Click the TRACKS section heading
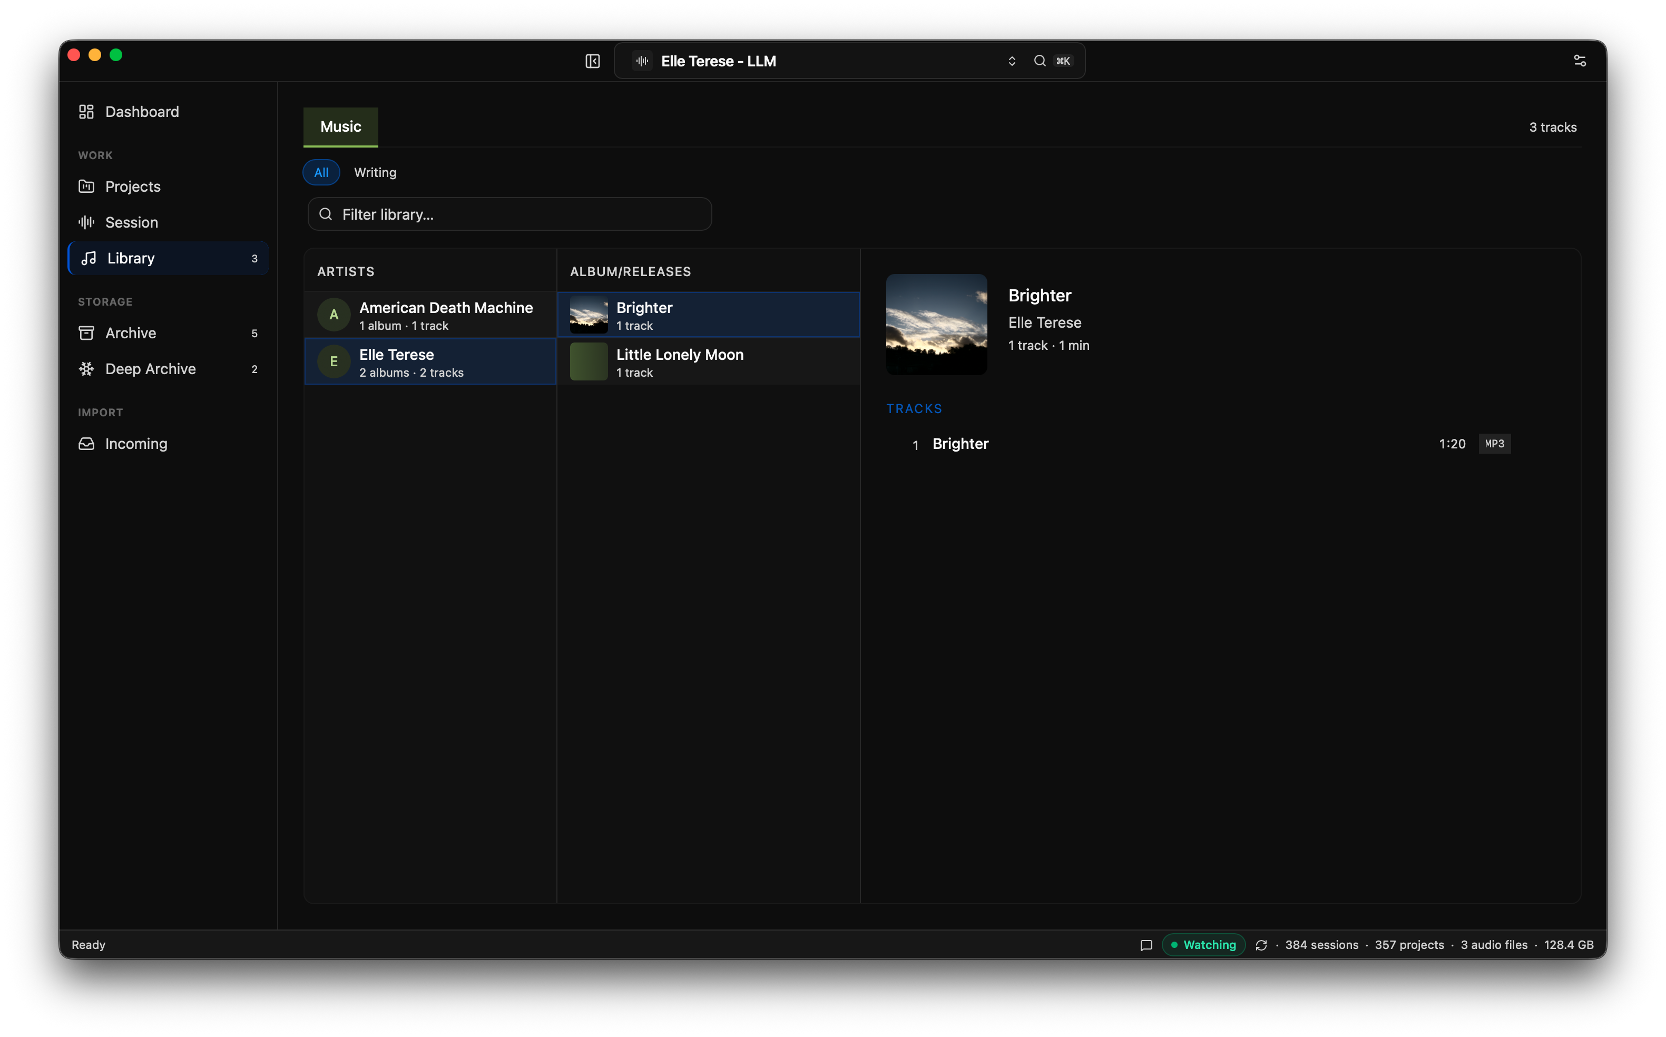 [914, 409]
